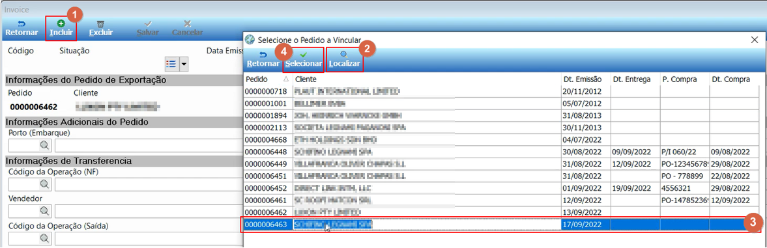The width and height of the screenshot is (767, 248).
Task: Click the Código da Operação (Saída) magnifier
Action: (44, 238)
